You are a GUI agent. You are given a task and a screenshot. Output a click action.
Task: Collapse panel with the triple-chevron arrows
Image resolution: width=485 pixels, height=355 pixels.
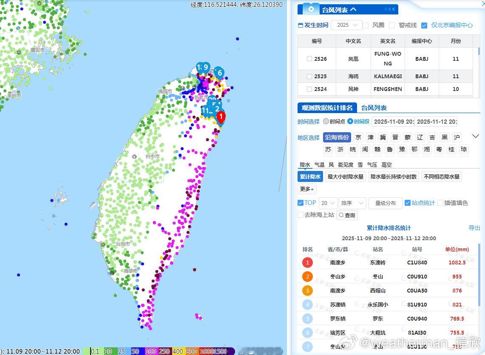pyautogui.click(x=389, y=9)
